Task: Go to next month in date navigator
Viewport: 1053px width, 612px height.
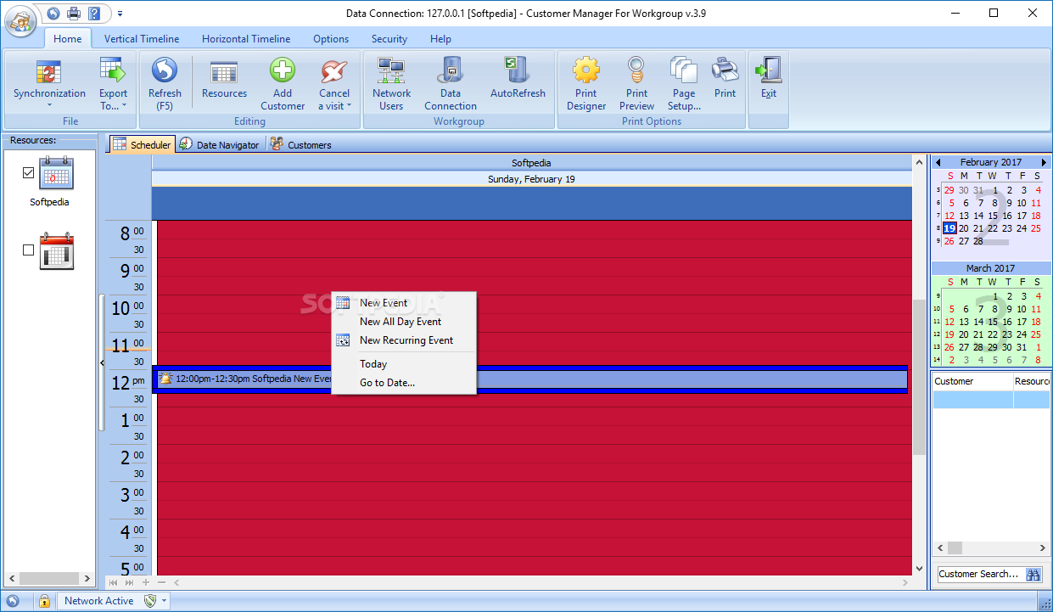Action: [1043, 162]
